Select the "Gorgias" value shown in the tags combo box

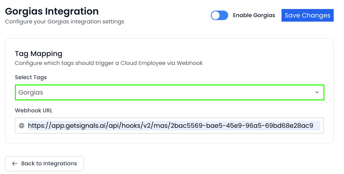(x=31, y=93)
